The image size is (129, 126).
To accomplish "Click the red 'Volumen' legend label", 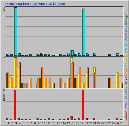I will (126, 115).
